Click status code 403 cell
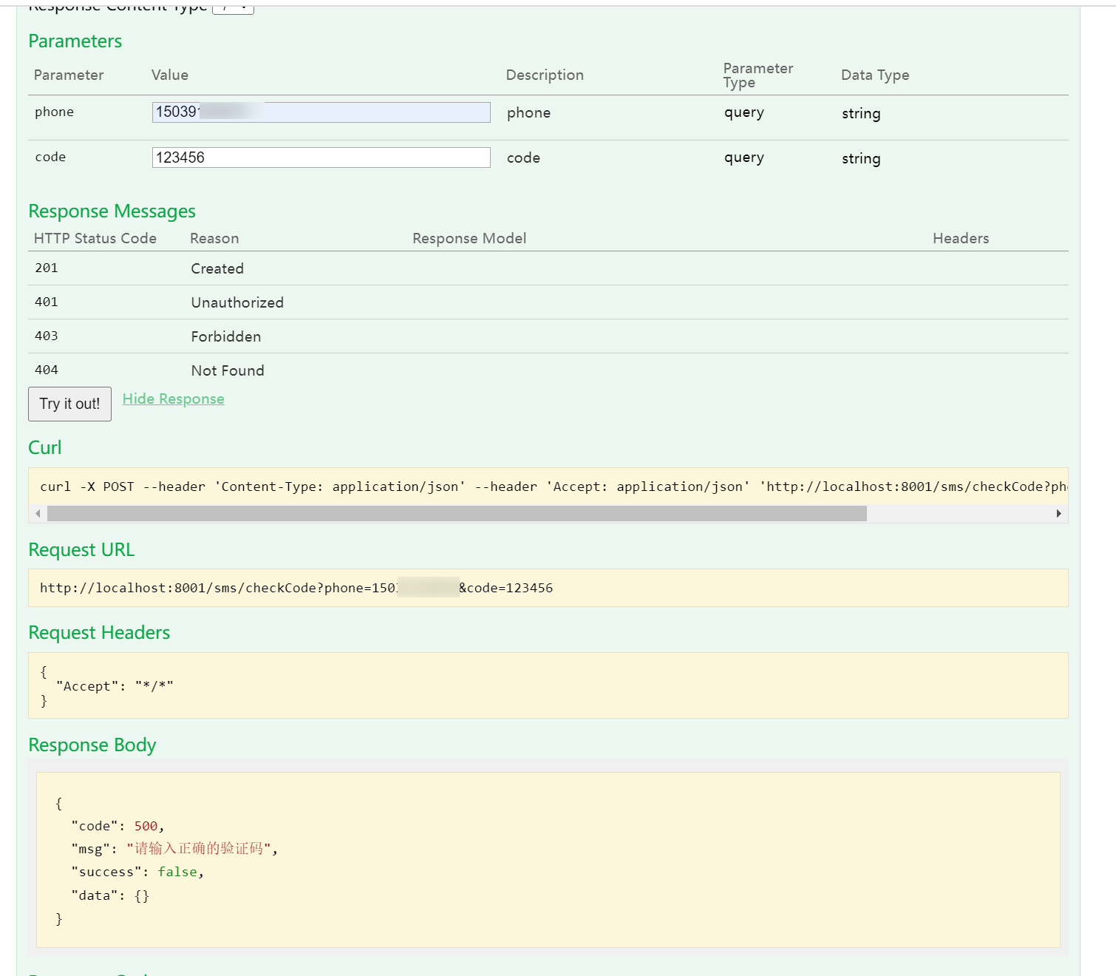Image resolution: width=1116 pixels, height=976 pixels. (x=47, y=336)
